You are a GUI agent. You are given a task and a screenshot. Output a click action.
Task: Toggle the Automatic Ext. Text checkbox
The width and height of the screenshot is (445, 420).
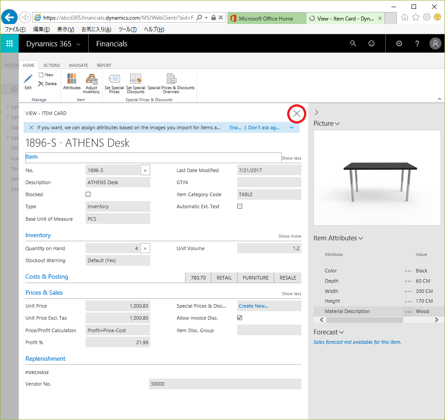pyautogui.click(x=239, y=206)
